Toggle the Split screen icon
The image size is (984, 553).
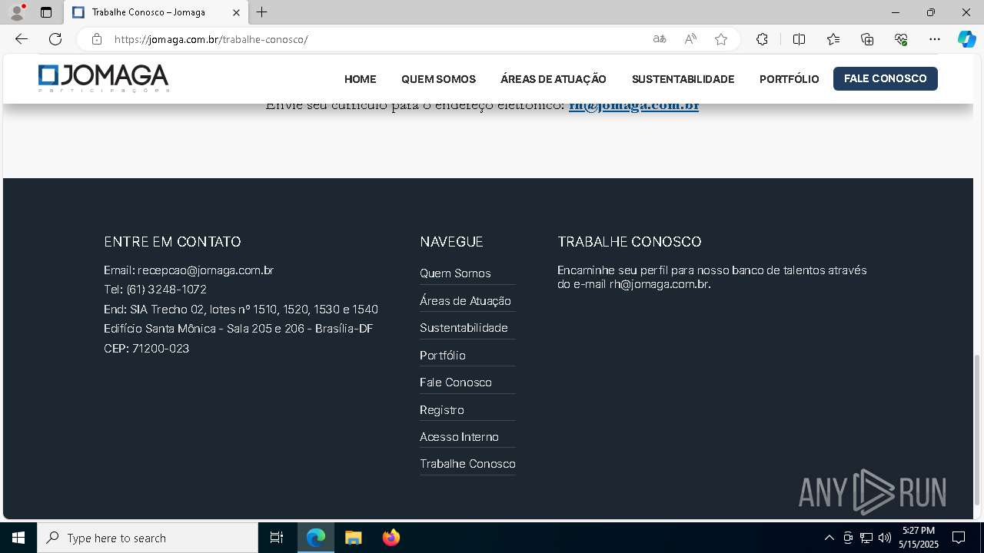point(799,39)
